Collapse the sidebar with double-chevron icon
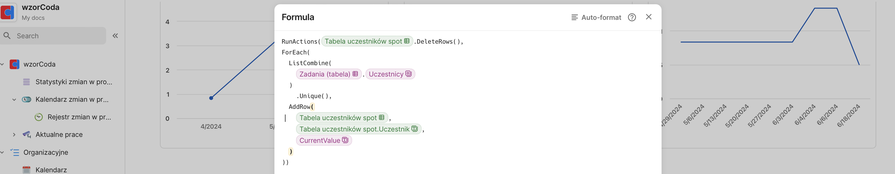The height and width of the screenshot is (174, 895). pos(115,36)
